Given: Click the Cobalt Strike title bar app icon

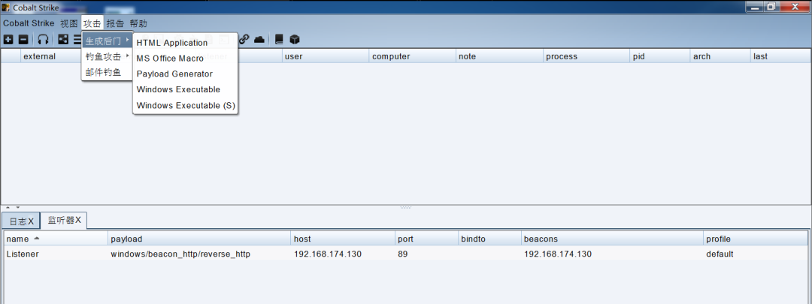Looking at the screenshot, I should [x=6, y=8].
